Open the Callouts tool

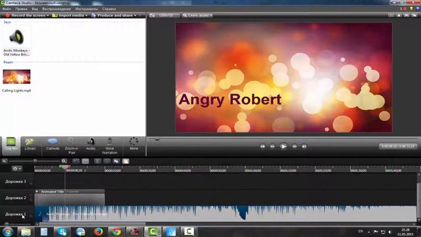point(53,145)
